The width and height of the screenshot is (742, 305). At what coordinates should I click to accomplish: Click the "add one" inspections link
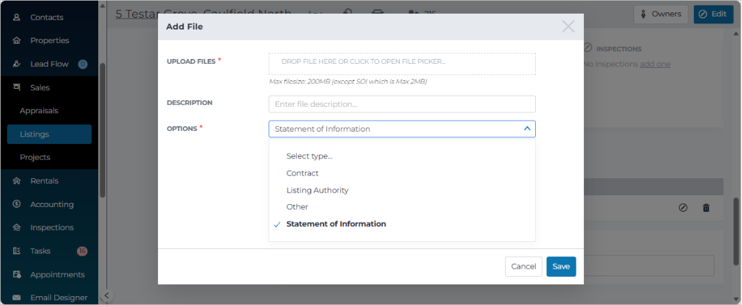pyautogui.click(x=655, y=64)
